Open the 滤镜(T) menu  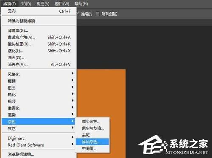(x=9, y=3)
